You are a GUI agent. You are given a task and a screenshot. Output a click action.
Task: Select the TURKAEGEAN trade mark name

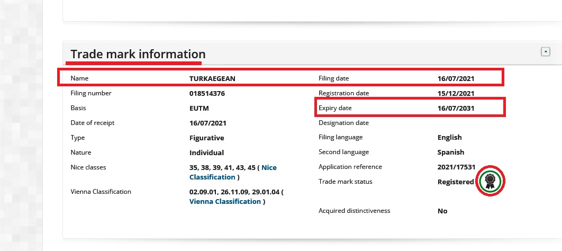pos(212,78)
